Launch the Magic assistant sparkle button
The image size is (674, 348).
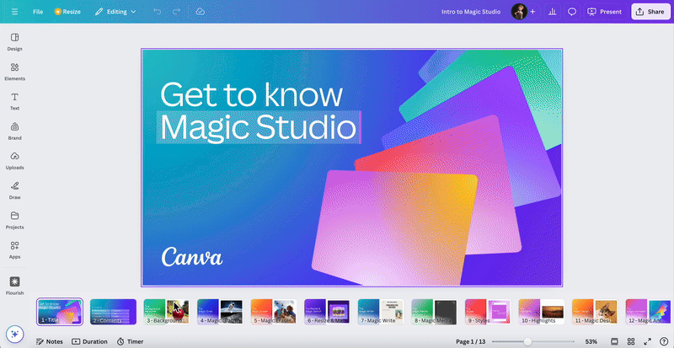14,334
